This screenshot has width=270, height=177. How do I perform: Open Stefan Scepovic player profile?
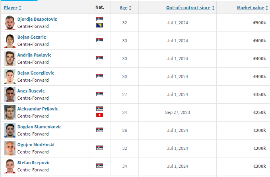tap(34, 163)
